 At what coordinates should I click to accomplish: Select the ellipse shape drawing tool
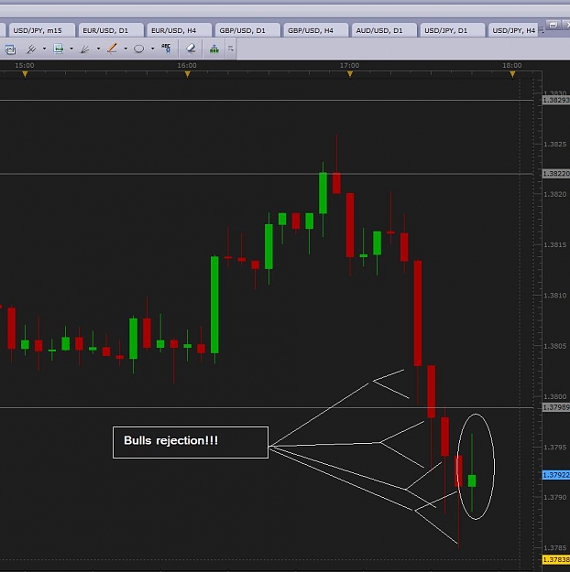[x=139, y=49]
